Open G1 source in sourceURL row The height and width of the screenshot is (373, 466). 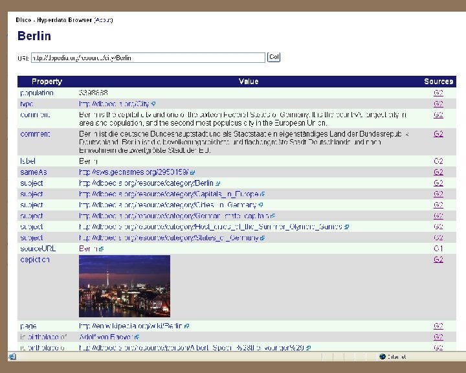pos(438,249)
